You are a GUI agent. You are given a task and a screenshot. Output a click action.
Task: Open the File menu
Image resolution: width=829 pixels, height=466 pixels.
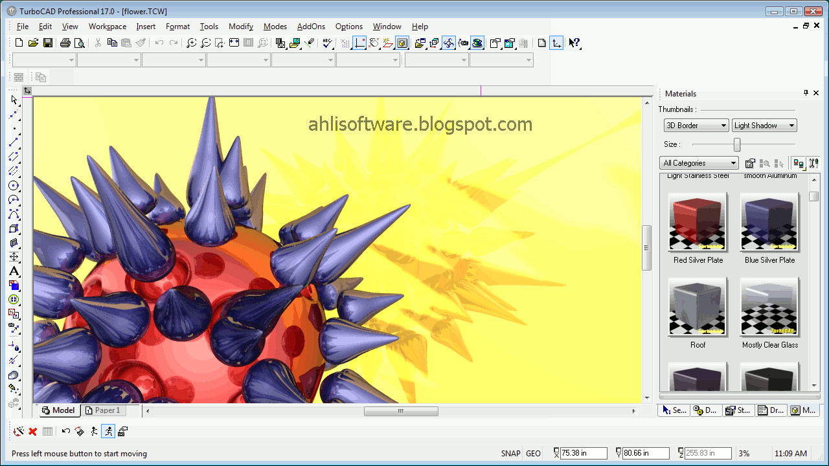[23, 27]
